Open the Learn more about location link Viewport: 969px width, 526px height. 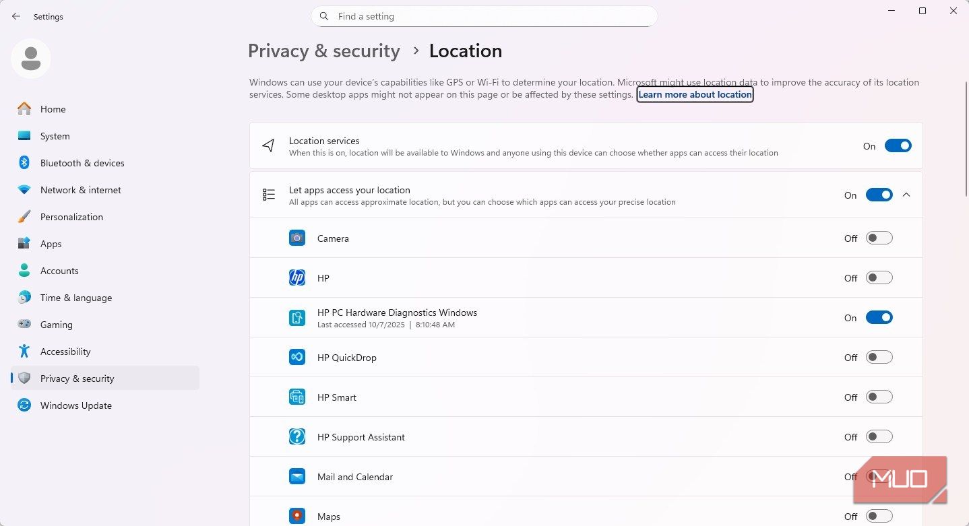tap(695, 95)
